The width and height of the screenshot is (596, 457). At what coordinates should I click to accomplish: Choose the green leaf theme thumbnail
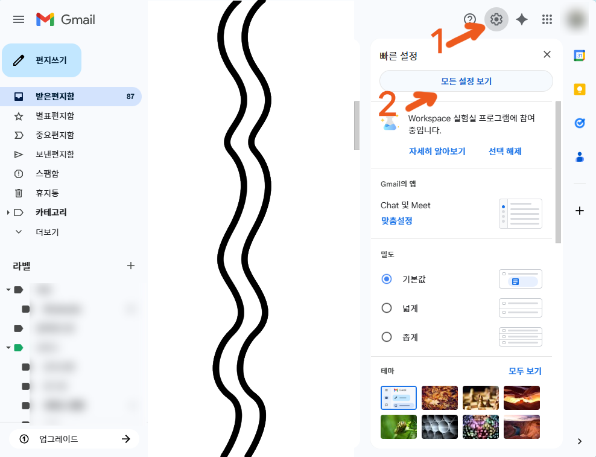tap(398, 427)
